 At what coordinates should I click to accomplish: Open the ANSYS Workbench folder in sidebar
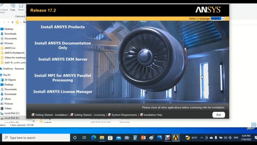14,53
